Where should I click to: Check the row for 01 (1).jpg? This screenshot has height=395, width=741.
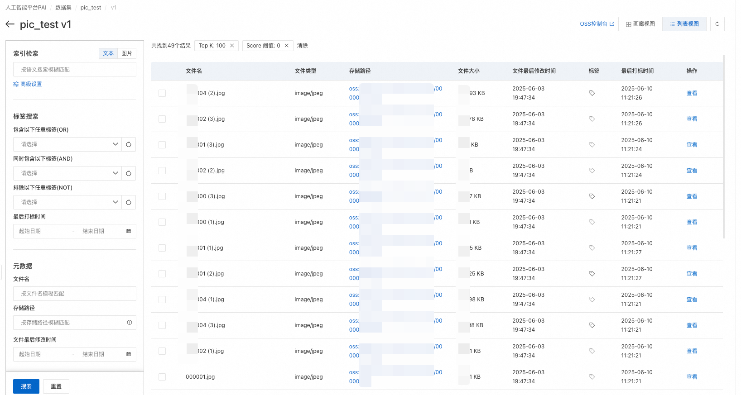162,248
